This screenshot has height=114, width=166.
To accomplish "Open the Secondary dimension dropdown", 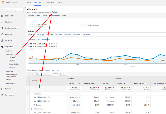I will point(44,74).
